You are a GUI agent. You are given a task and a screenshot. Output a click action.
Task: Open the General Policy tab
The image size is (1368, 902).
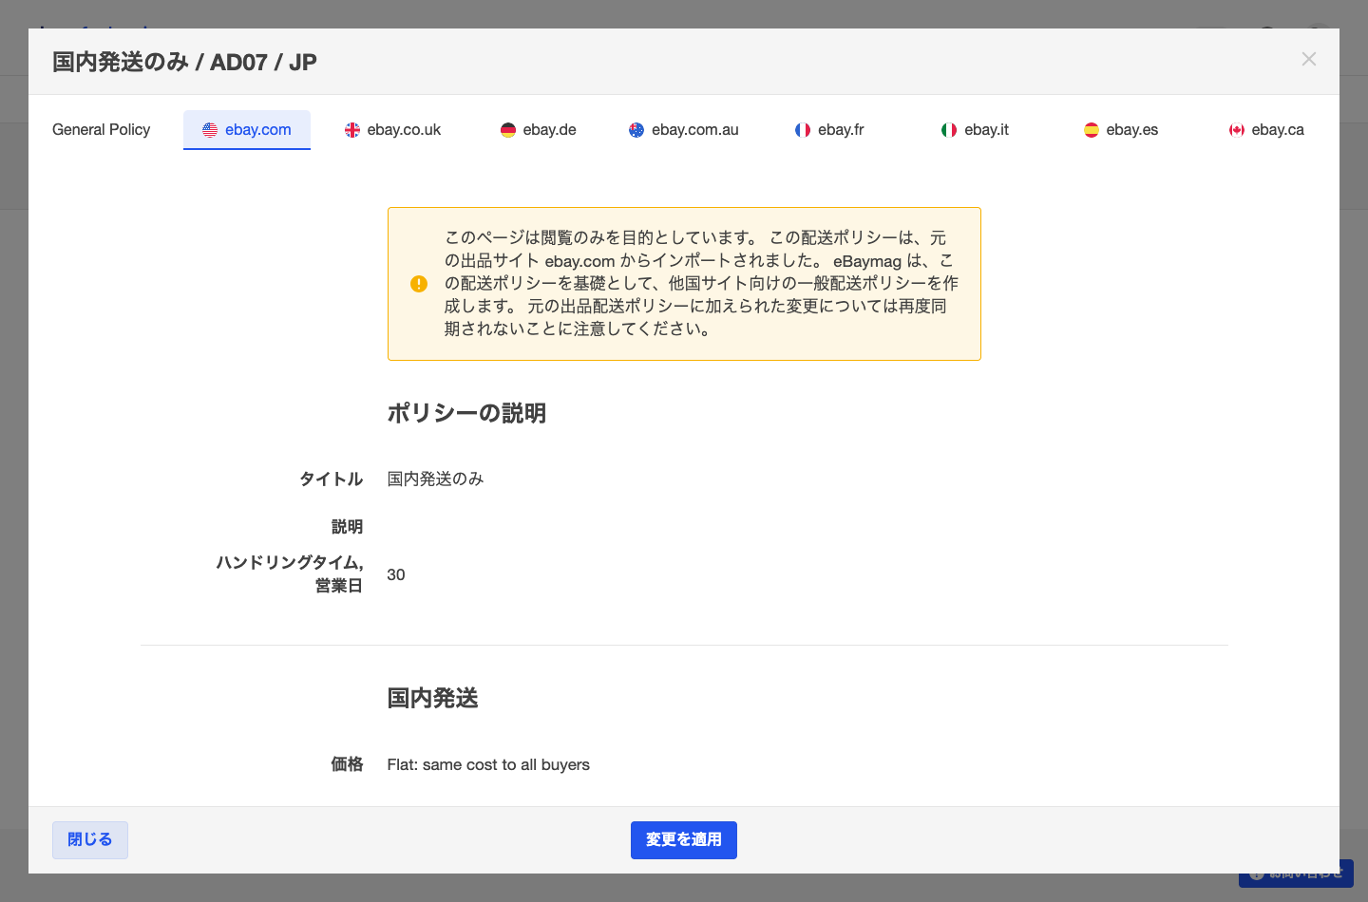[x=101, y=130]
